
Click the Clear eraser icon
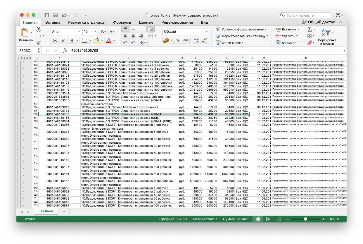click(310, 43)
